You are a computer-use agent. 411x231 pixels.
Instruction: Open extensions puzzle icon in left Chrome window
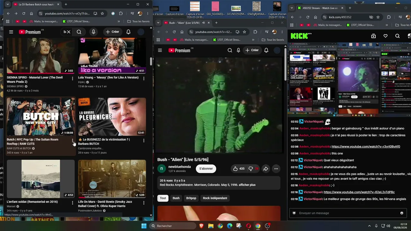tap(121, 13)
